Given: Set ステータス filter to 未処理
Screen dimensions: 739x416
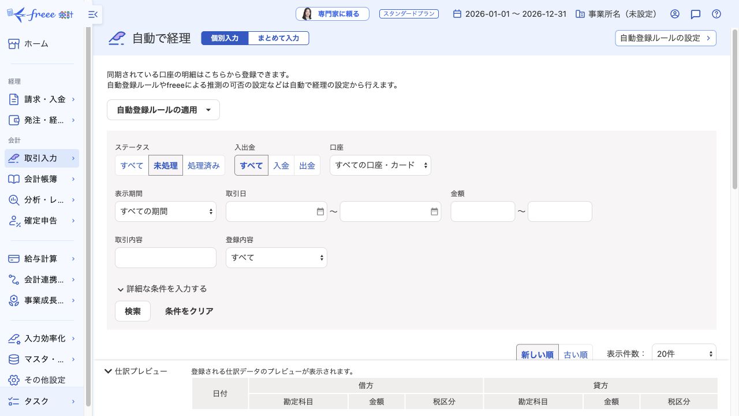Looking at the screenshot, I should point(166,165).
